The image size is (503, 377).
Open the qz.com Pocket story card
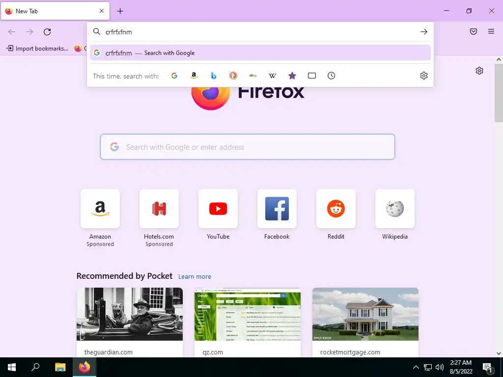pos(248,322)
